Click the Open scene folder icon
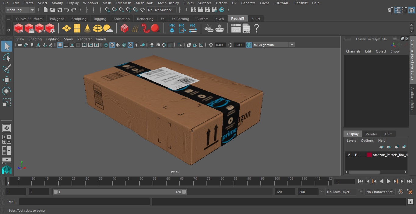The height and width of the screenshot is (214, 416). tap(53, 10)
